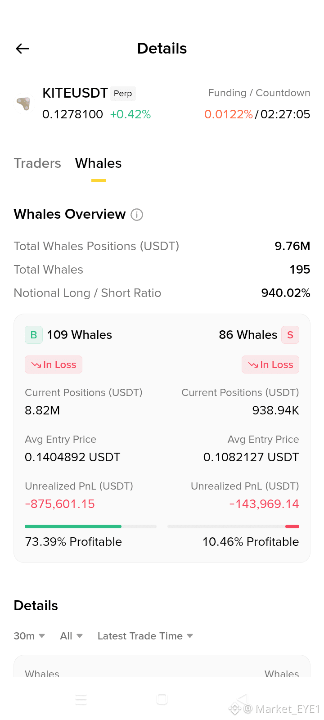Tap the long side In Loss tag

coord(54,364)
